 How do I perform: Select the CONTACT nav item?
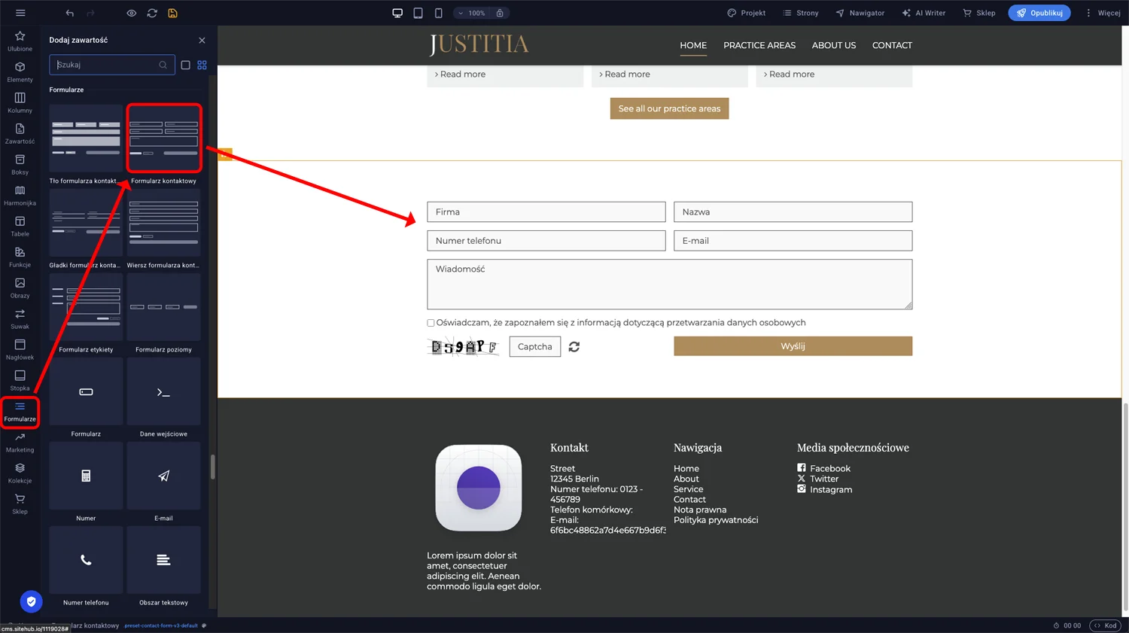point(891,45)
